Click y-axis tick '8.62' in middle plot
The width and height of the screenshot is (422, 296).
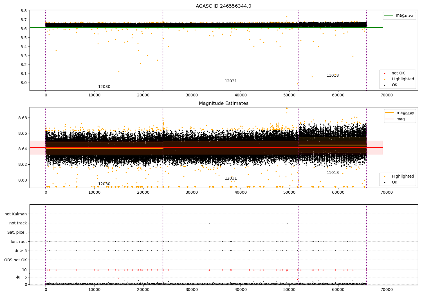pos(23,165)
